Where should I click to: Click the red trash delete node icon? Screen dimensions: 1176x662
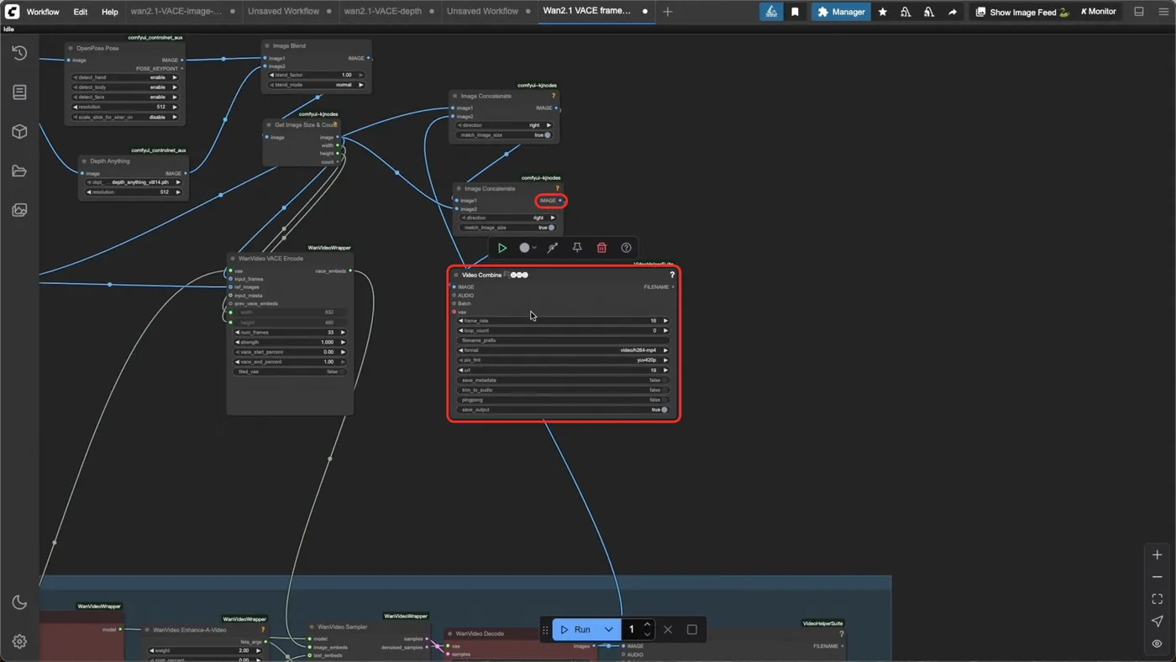click(601, 248)
